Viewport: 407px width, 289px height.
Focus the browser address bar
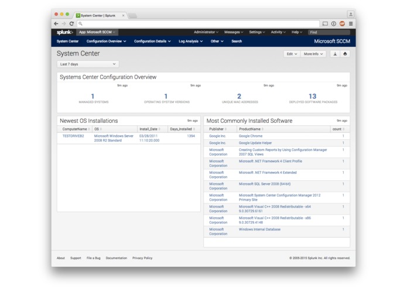coord(199,23)
